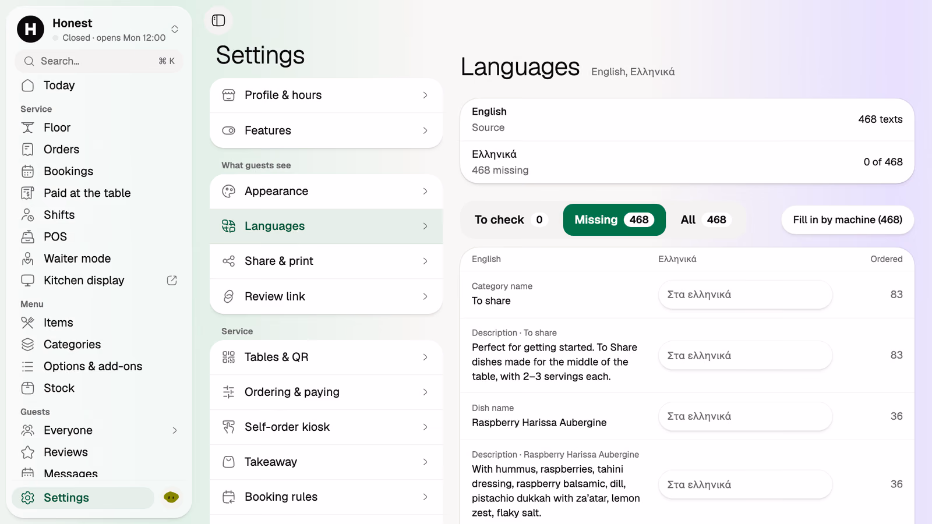The height and width of the screenshot is (524, 932).
Task: Open the Review link settings row
Action: pos(326,296)
